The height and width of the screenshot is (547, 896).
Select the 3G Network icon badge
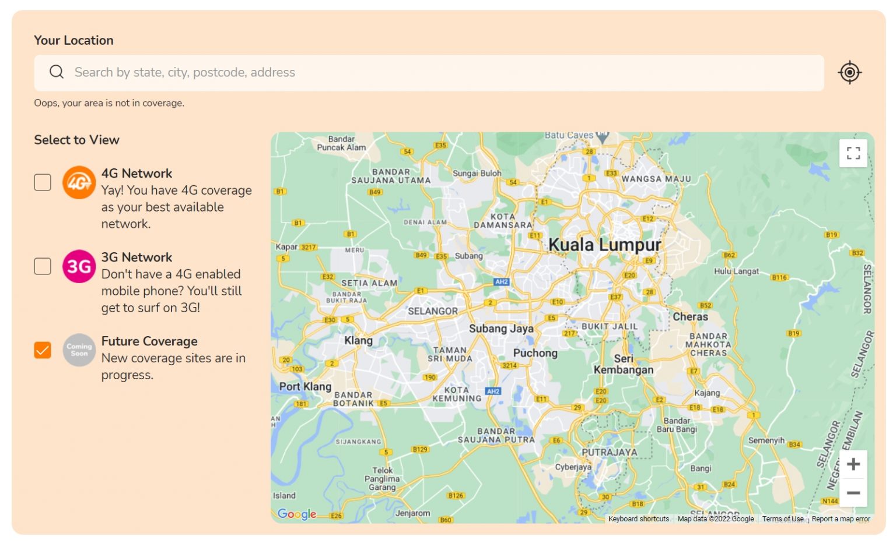[x=79, y=266]
